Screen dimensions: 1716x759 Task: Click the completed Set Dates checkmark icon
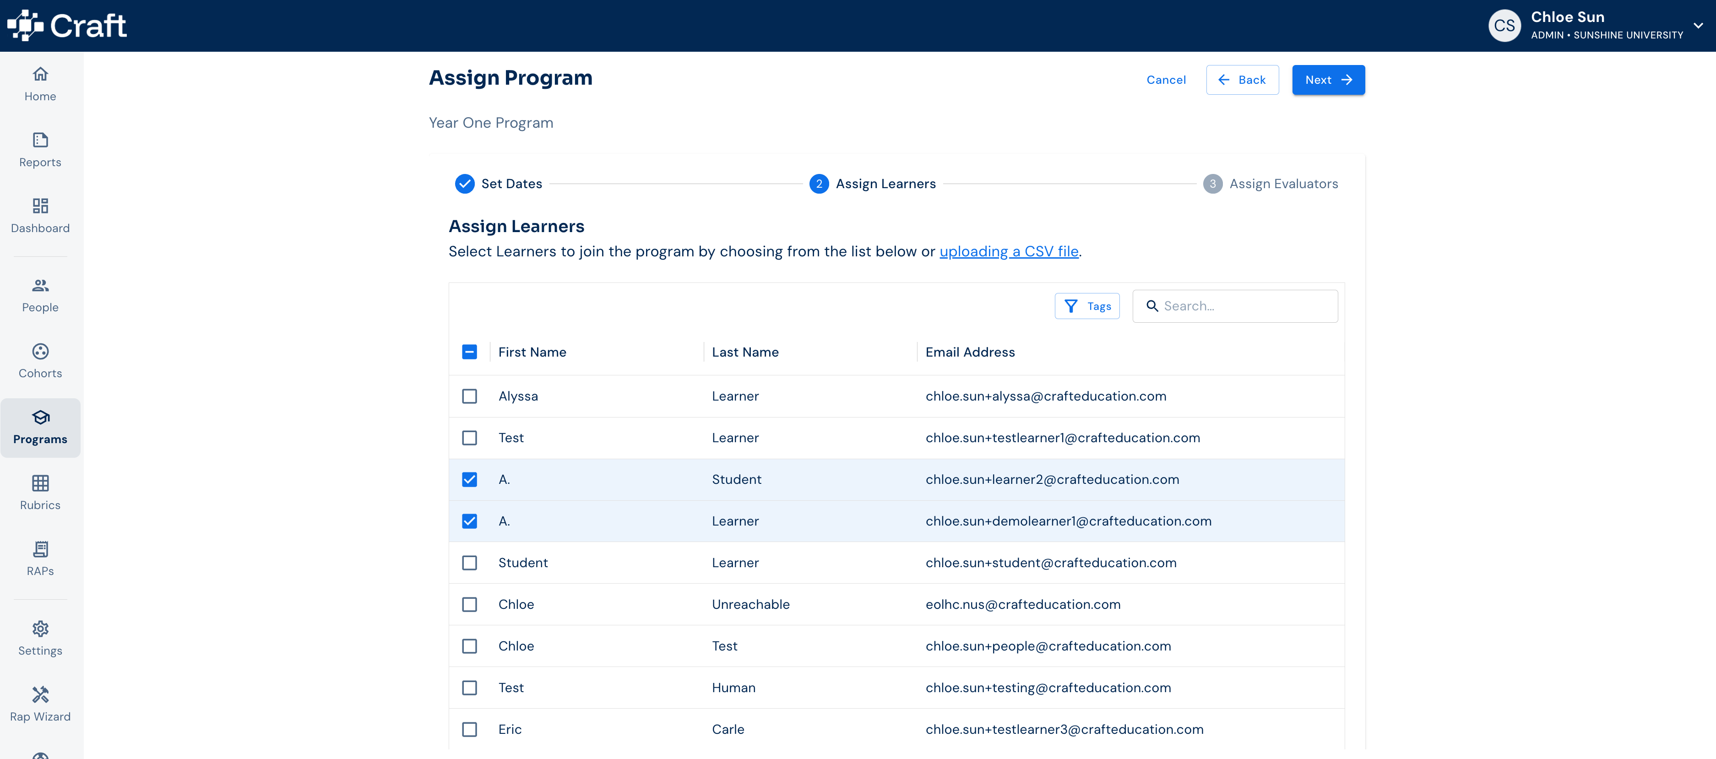point(464,184)
